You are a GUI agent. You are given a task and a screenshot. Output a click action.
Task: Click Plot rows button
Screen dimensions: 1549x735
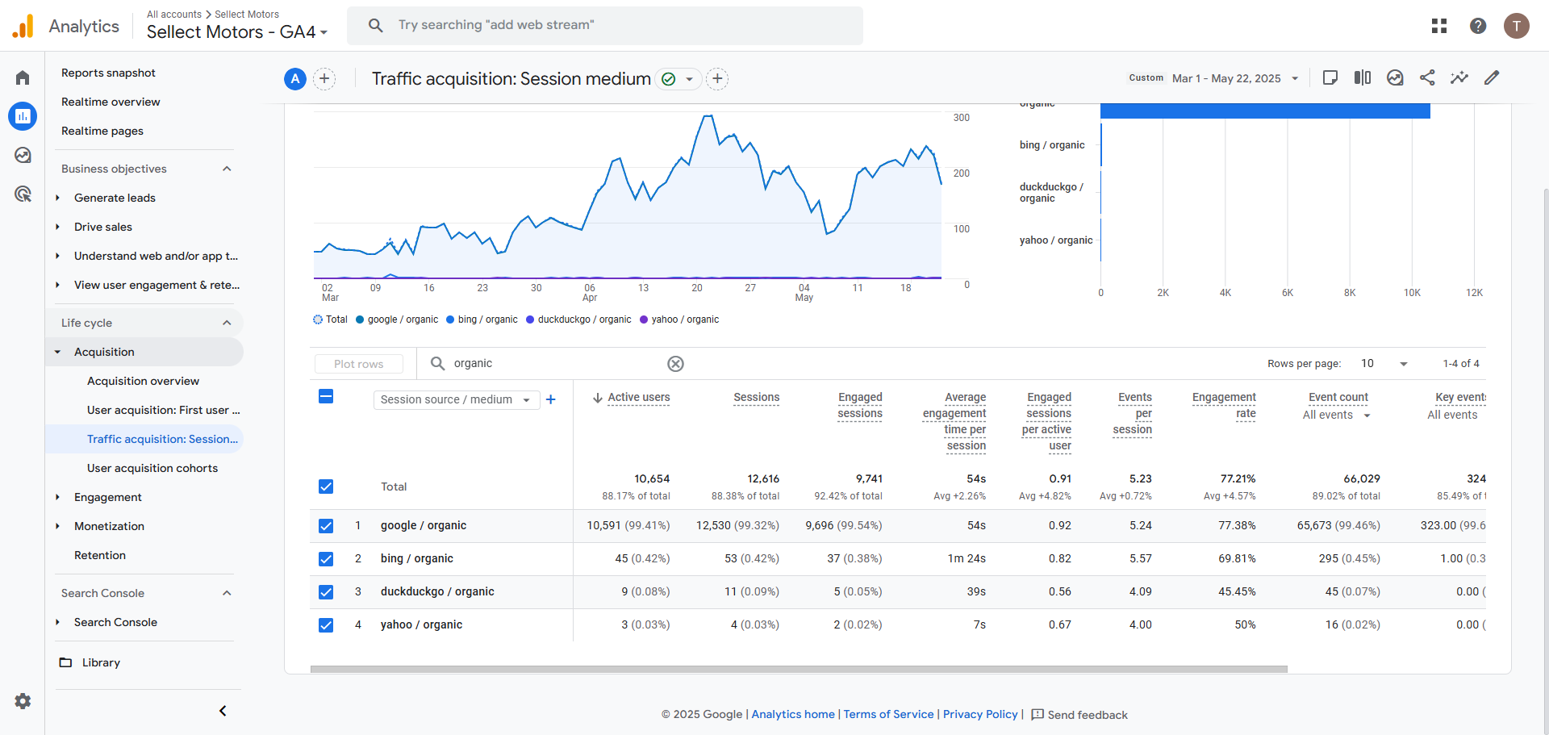[x=359, y=364]
